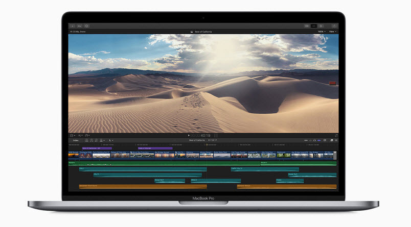Toggle the timeline panel layout button
This screenshot has height=227, width=411.
pyautogui.click(x=314, y=26)
